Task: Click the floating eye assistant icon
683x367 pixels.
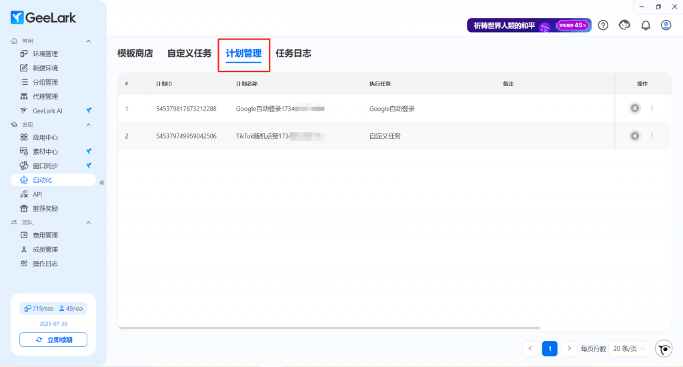Action: tap(664, 348)
